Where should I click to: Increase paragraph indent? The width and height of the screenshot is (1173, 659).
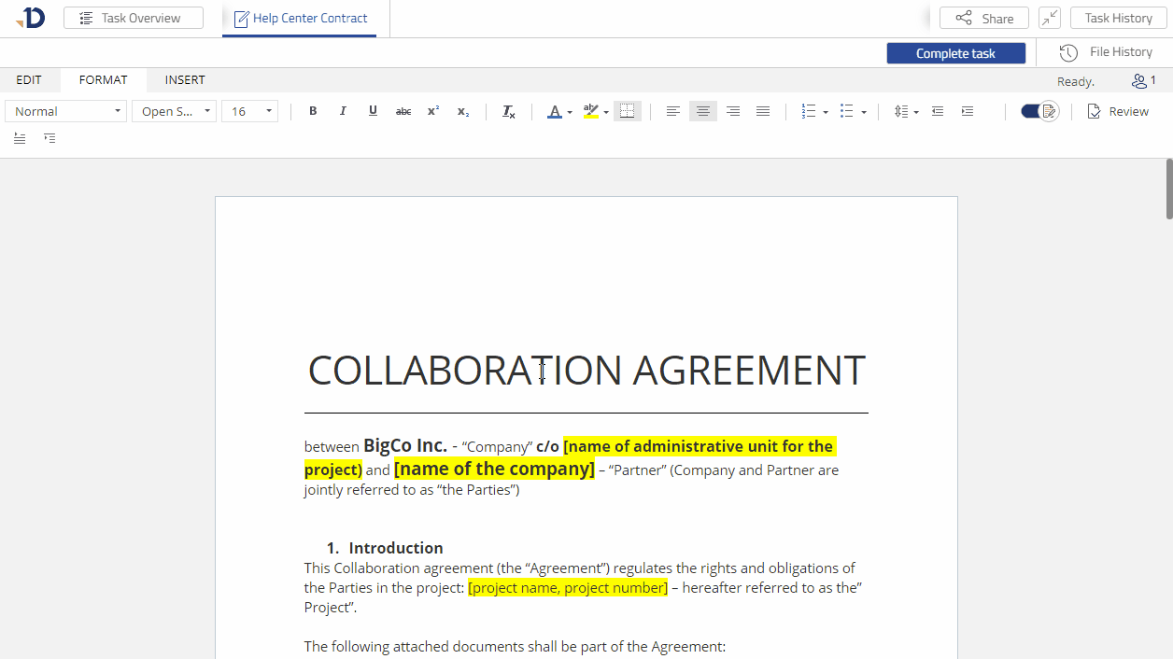pos(968,111)
